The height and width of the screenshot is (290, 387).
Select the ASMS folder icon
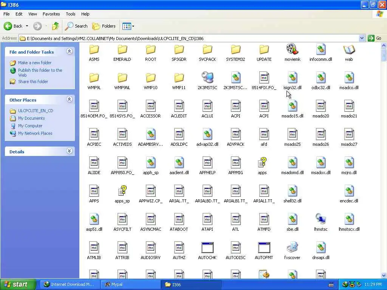[x=94, y=49]
